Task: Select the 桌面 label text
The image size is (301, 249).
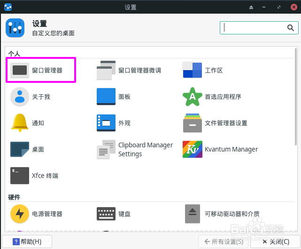Action: [38, 149]
